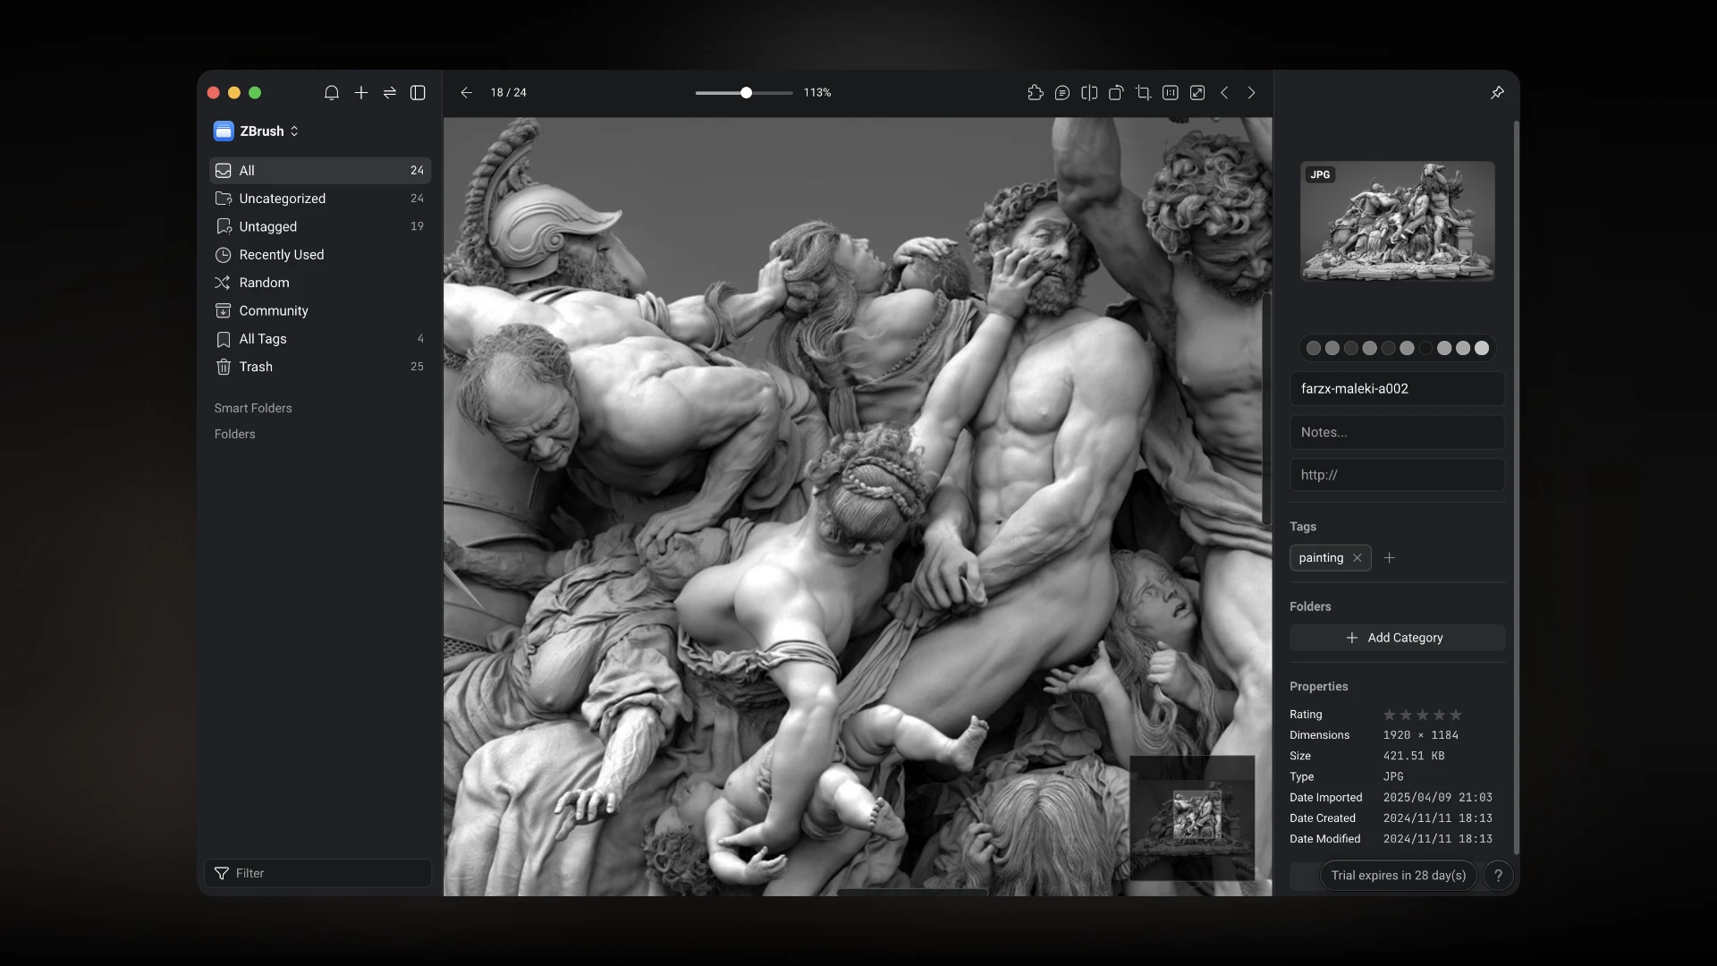Remove the painting tag with its X
Viewport: 1717px width, 966px height.
tap(1357, 558)
